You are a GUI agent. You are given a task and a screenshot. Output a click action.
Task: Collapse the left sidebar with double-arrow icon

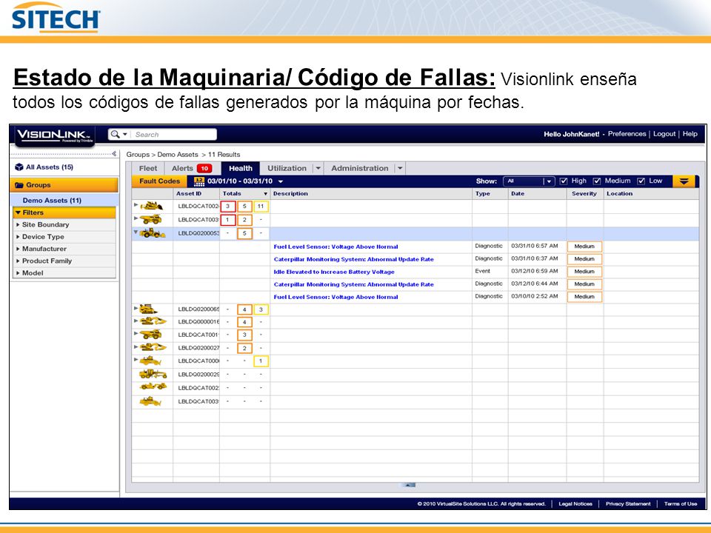pos(114,154)
